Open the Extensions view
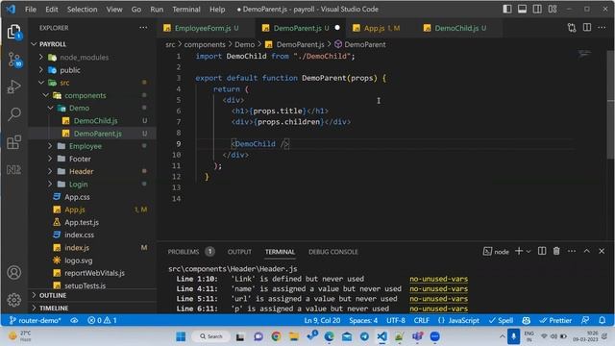Viewport: 615px width, 346px height. coord(14,142)
